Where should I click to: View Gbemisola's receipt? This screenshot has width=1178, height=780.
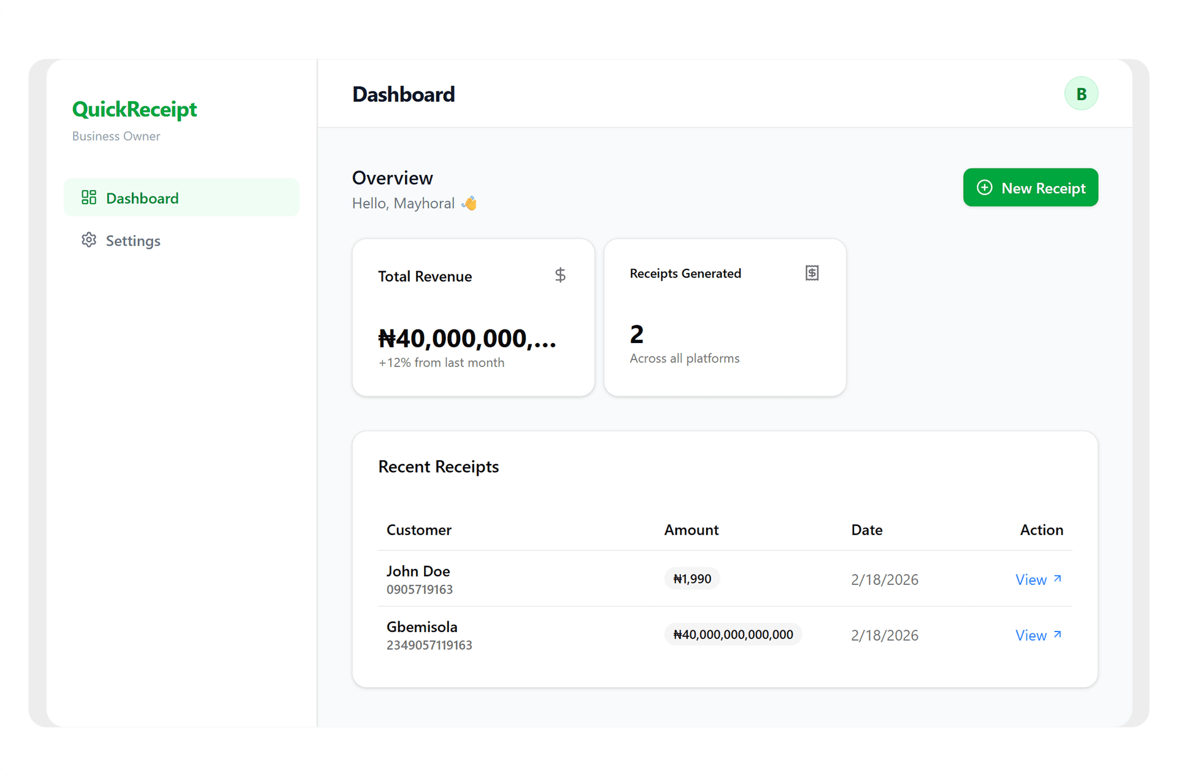(x=1031, y=635)
